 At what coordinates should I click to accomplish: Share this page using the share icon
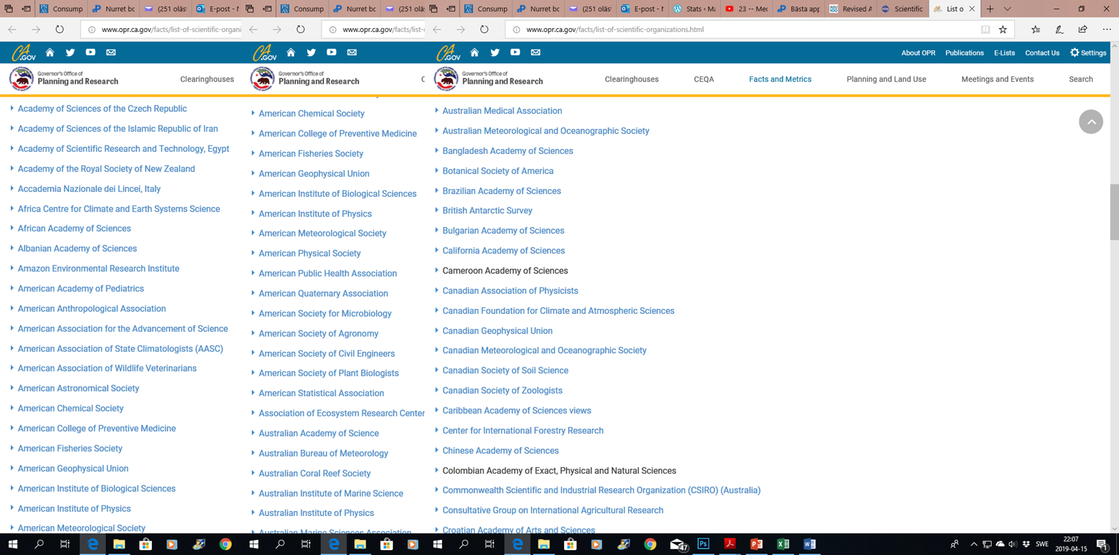point(1082,30)
